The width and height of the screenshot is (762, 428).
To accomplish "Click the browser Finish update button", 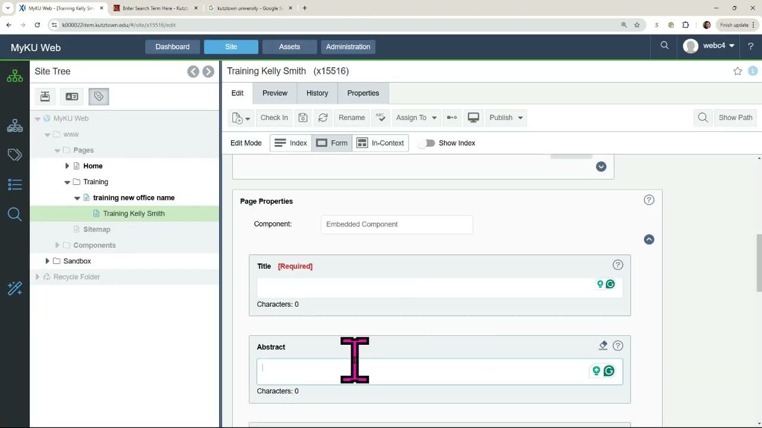I will [737, 25].
